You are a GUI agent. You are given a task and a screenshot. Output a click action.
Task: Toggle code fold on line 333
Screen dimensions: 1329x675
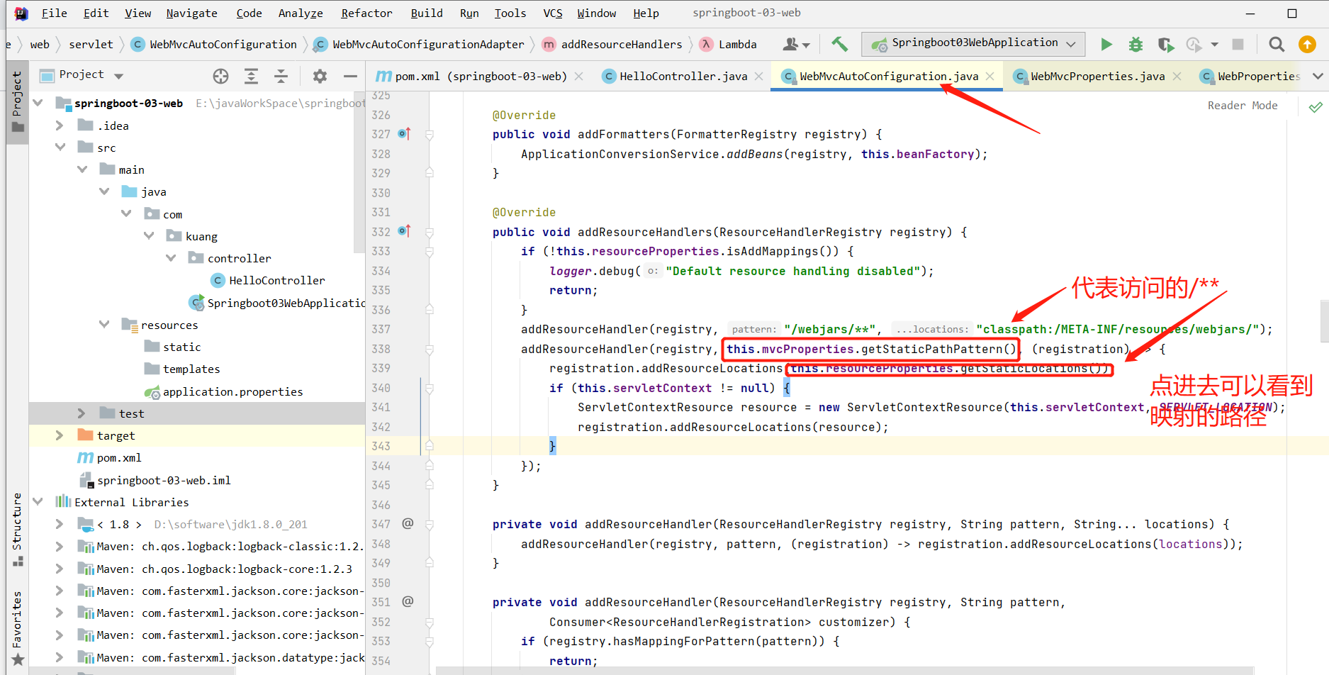coord(429,252)
